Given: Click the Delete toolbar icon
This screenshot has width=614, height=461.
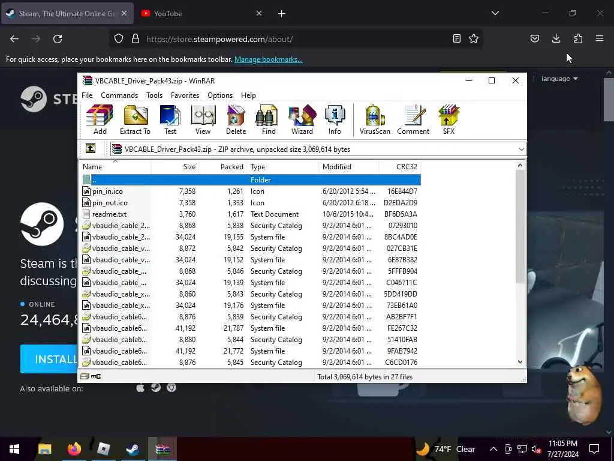Looking at the screenshot, I should (x=236, y=120).
